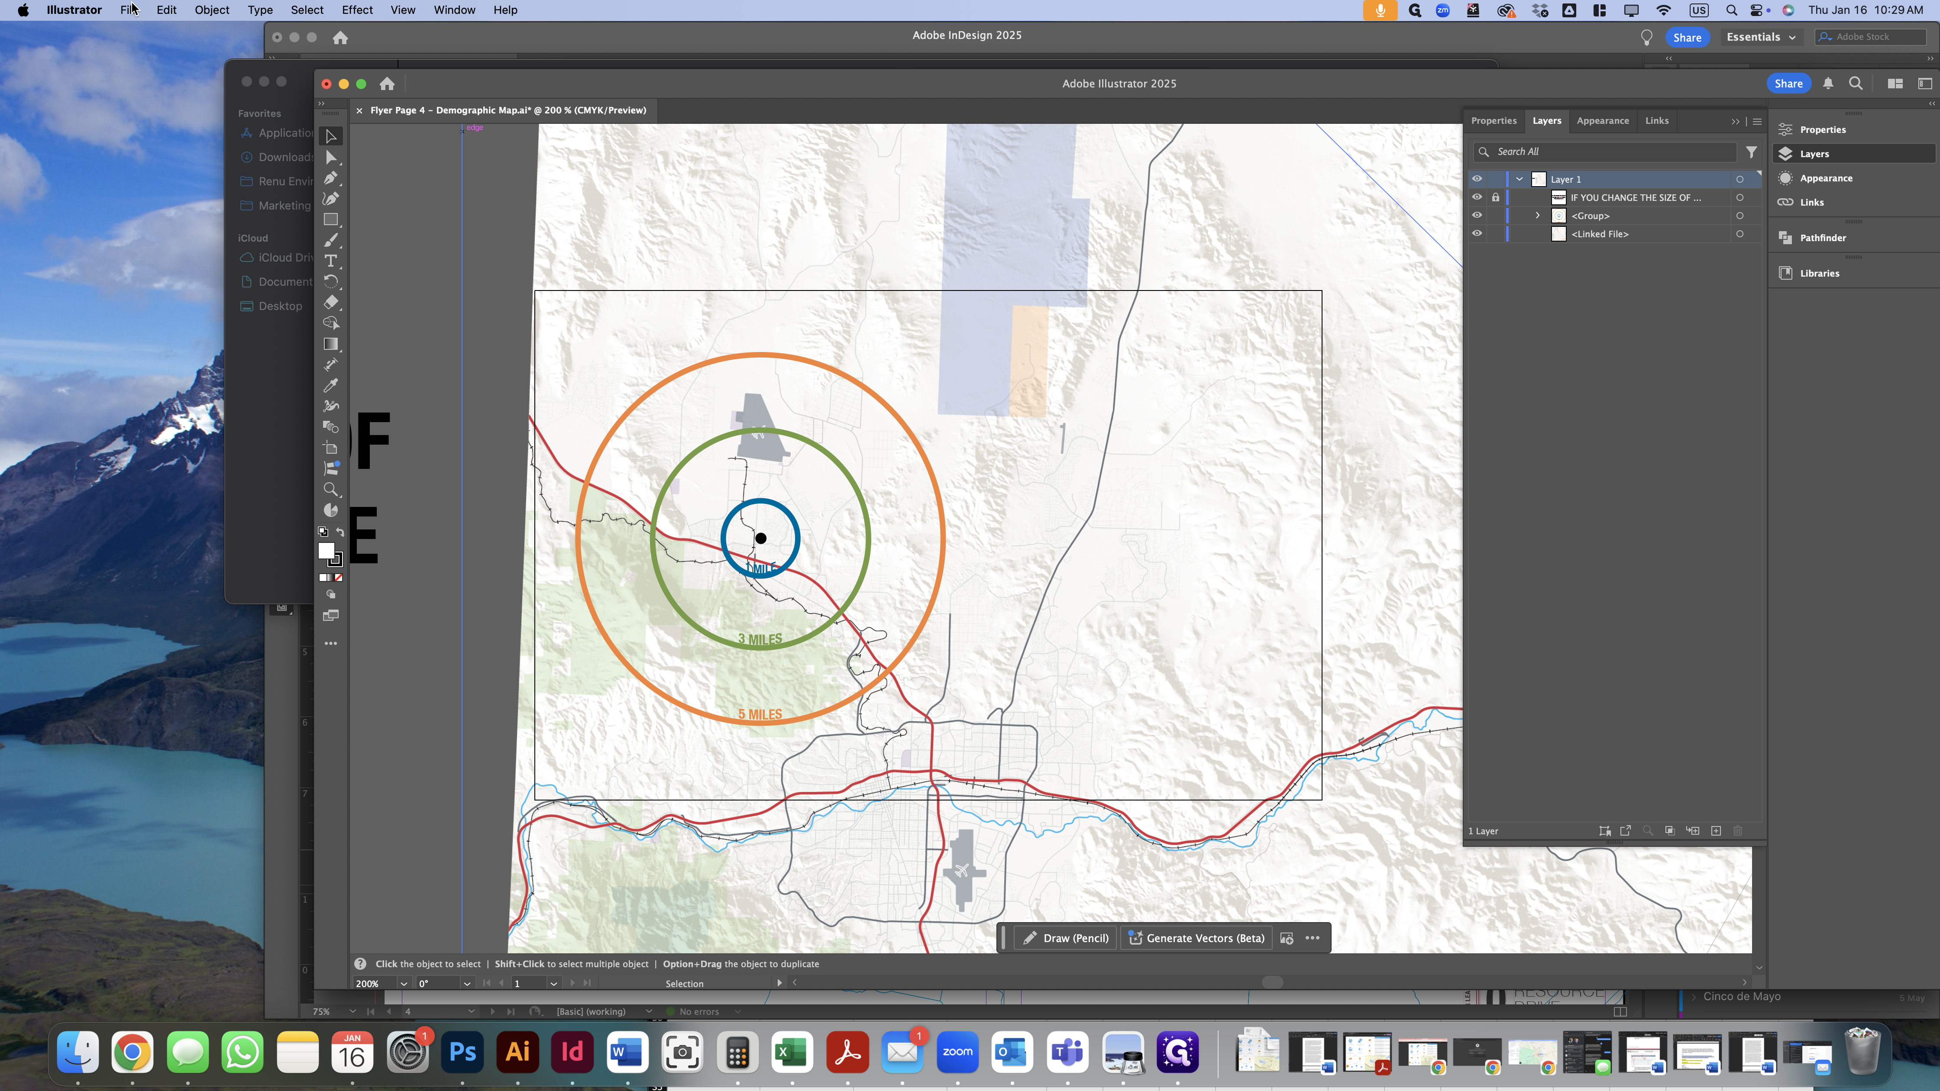1940x1091 pixels.
Task: Hide the IF YOU CHANGE THE SIZE layer
Action: click(x=1477, y=197)
